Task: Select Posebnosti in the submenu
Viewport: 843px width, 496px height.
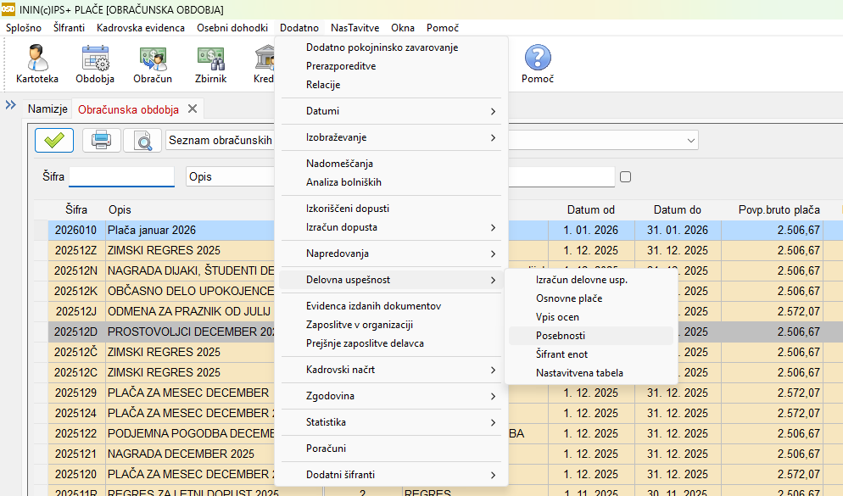Action: pos(561,336)
